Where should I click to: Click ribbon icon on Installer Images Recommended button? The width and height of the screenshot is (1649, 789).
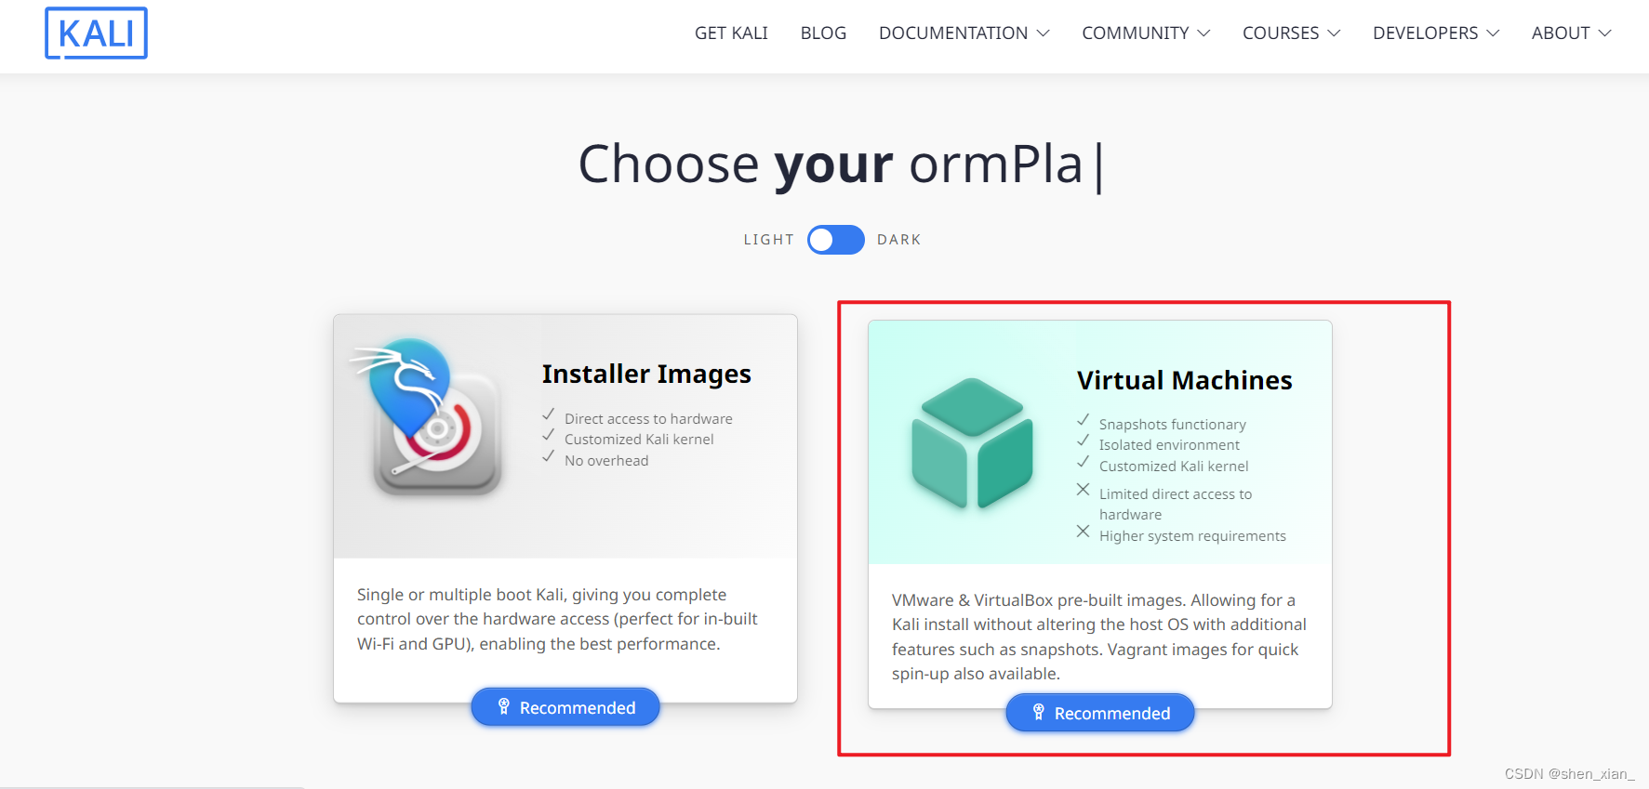503,707
